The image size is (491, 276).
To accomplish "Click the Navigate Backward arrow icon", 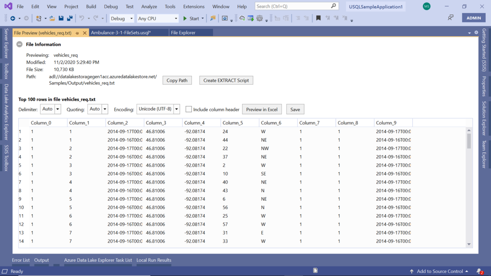I will [x=13, y=18].
